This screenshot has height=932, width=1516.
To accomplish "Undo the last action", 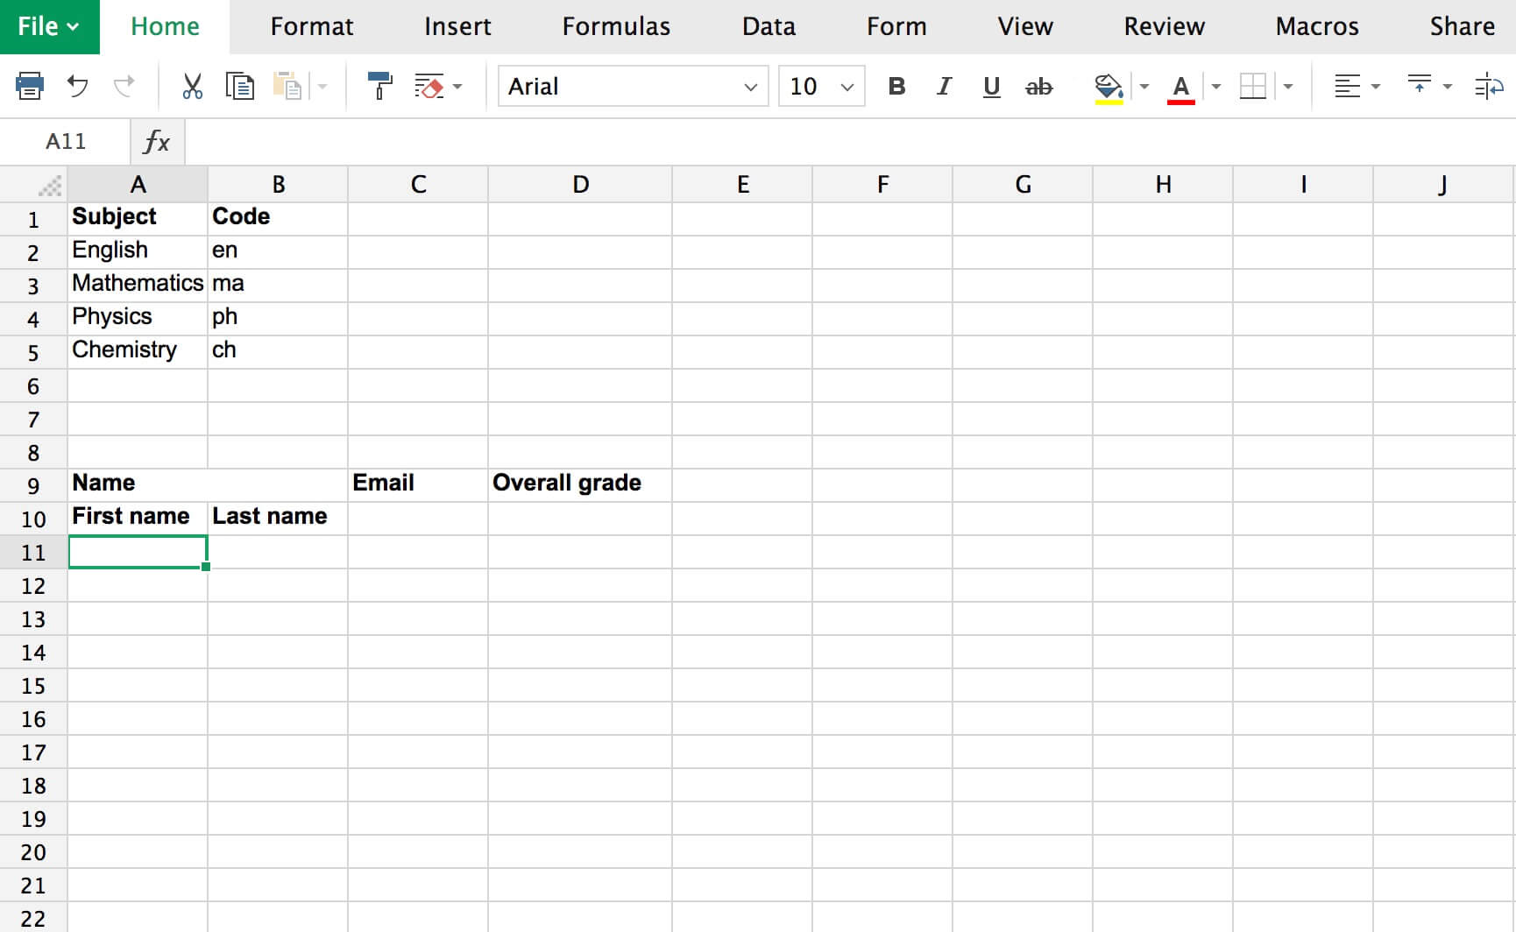I will tap(78, 86).
